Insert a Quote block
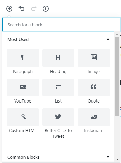 click(94, 91)
